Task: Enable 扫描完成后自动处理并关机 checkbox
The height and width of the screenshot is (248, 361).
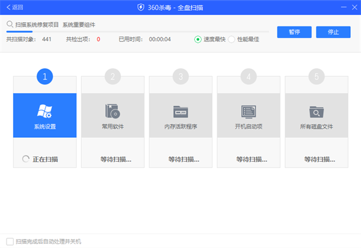Action: tap(10, 241)
